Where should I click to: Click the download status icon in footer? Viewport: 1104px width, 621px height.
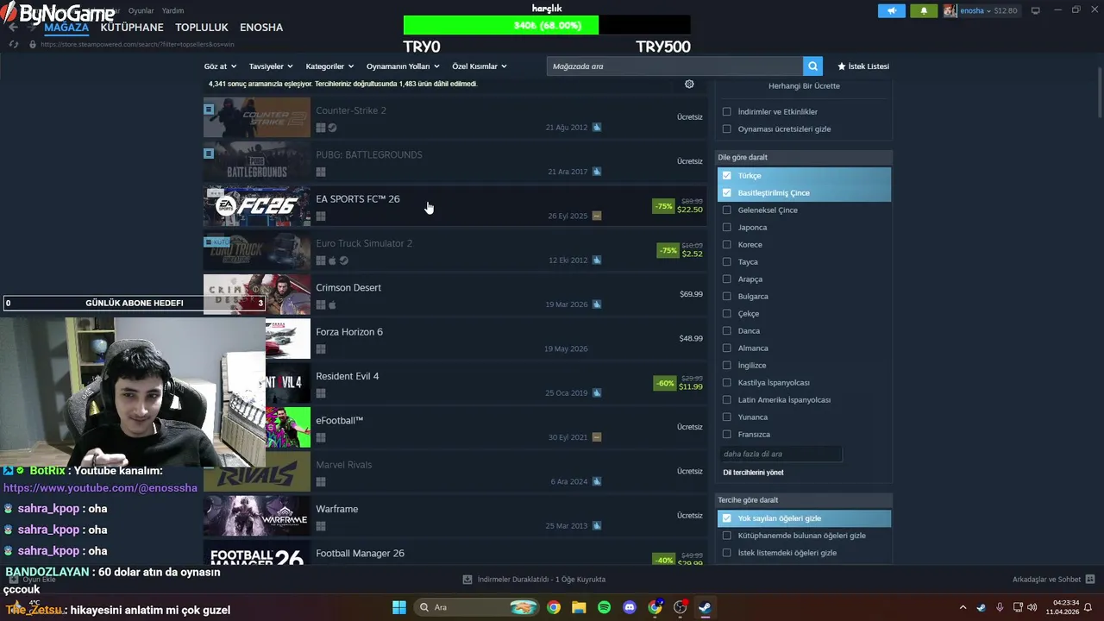click(467, 580)
